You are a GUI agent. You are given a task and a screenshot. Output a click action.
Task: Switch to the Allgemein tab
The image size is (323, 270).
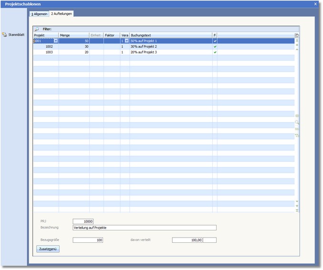39,14
